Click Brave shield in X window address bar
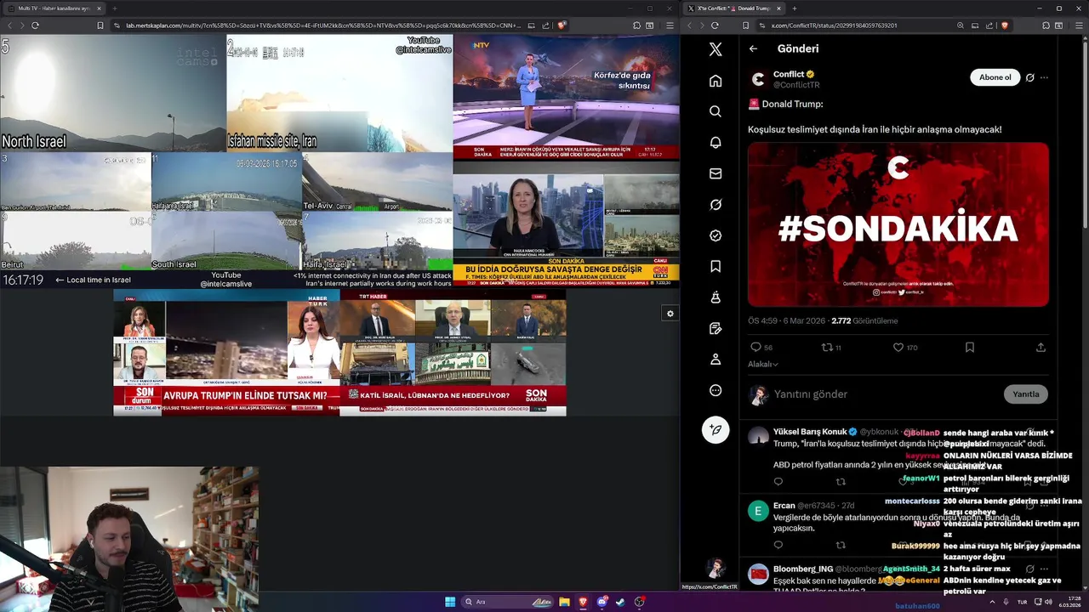The width and height of the screenshot is (1089, 612). pos(1005,25)
